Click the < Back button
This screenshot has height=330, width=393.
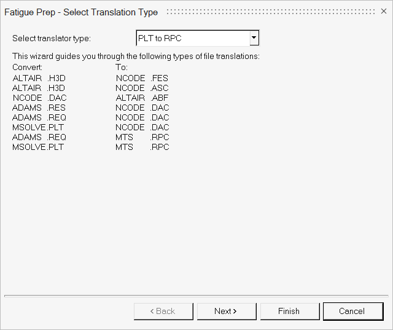tap(163, 311)
